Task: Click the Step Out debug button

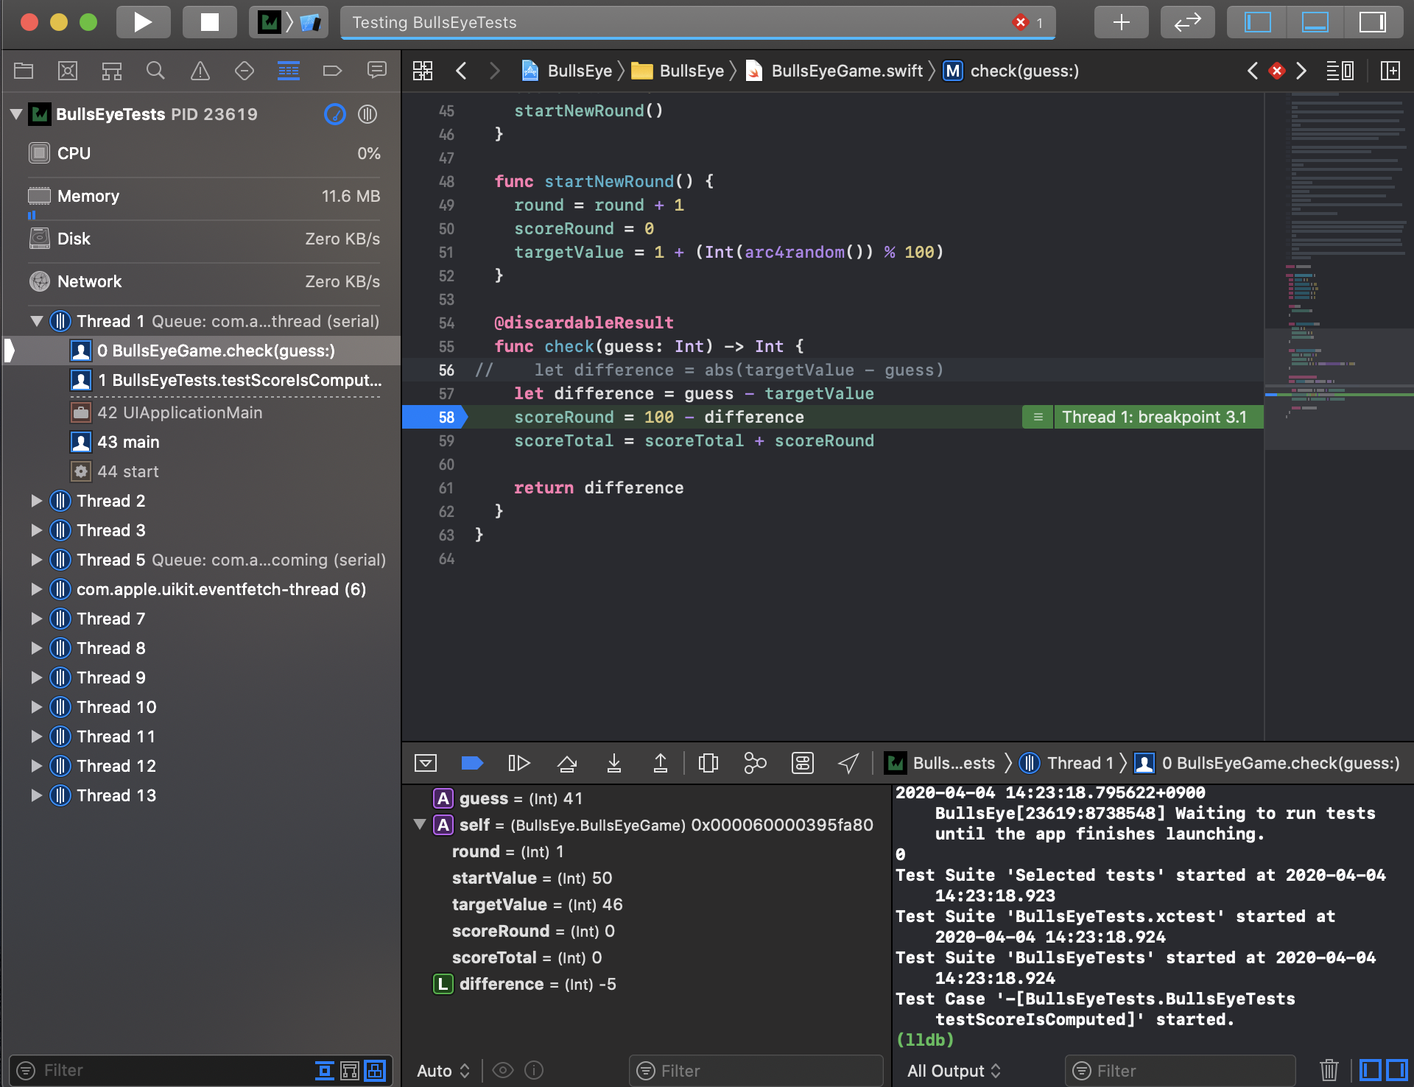Action: [x=660, y=764]
